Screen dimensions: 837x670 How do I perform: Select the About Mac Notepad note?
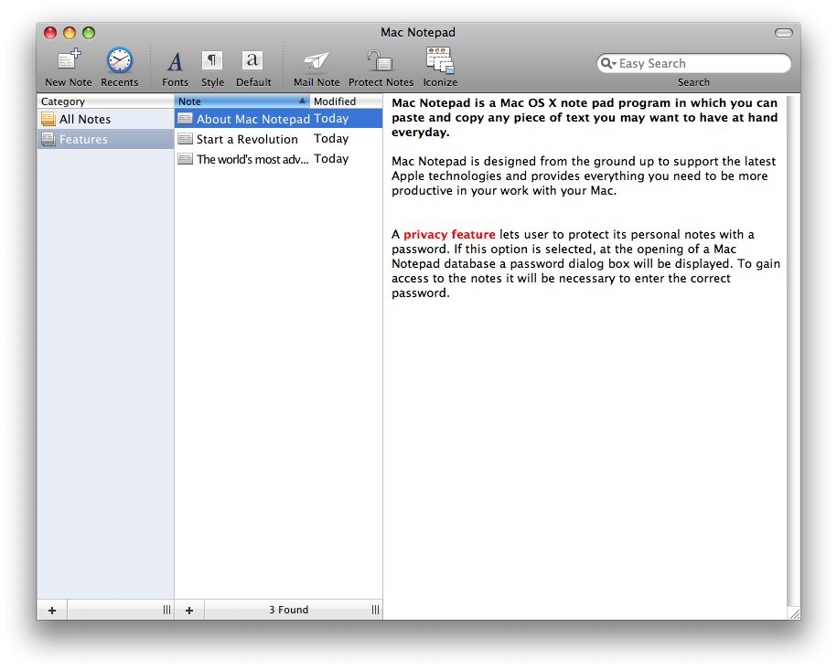point(279,119)
